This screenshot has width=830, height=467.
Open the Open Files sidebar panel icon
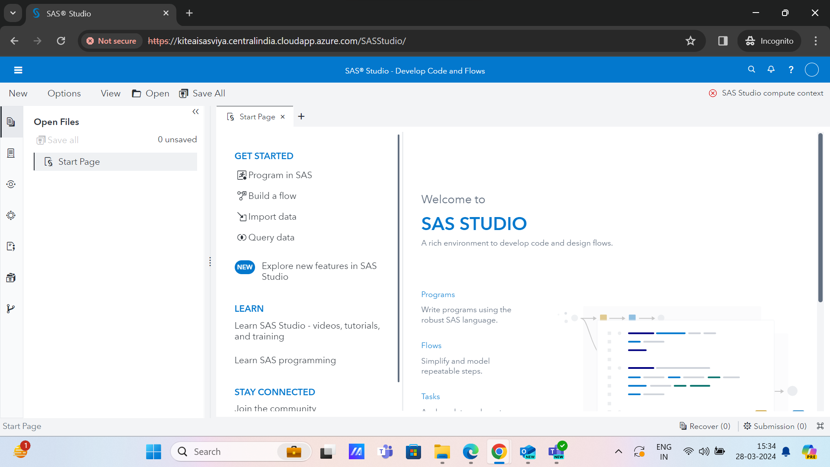click(11, 122)
